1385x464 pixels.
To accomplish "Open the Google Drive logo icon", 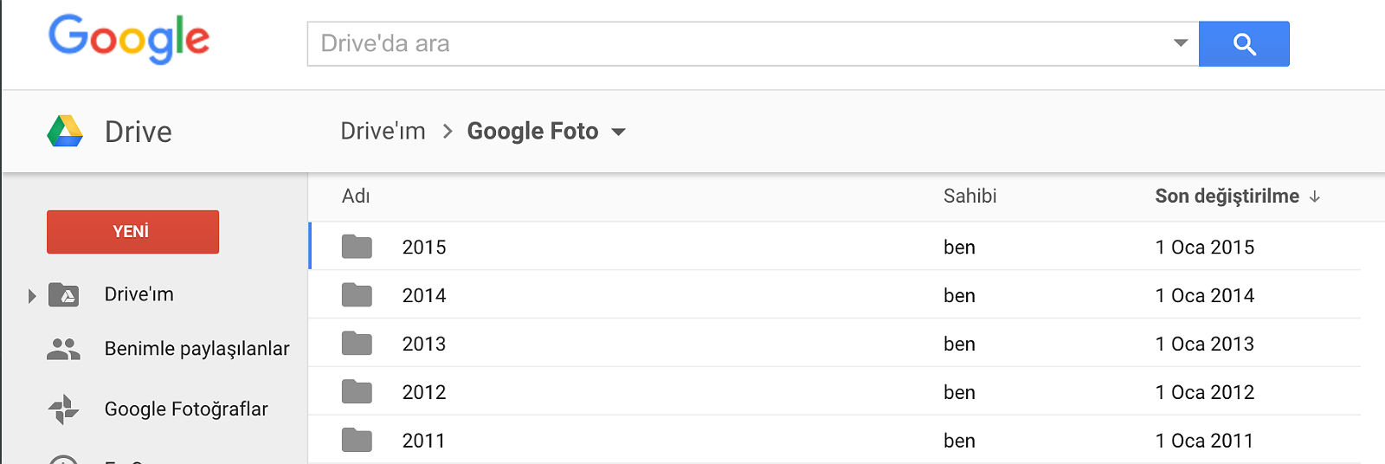I will tap(65, 132).
